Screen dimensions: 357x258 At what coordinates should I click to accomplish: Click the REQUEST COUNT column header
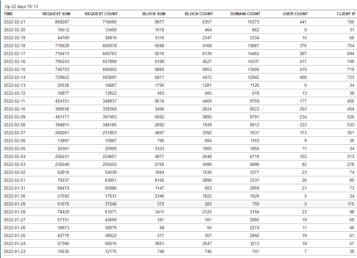pyautogui.click(x=101, y=14)
